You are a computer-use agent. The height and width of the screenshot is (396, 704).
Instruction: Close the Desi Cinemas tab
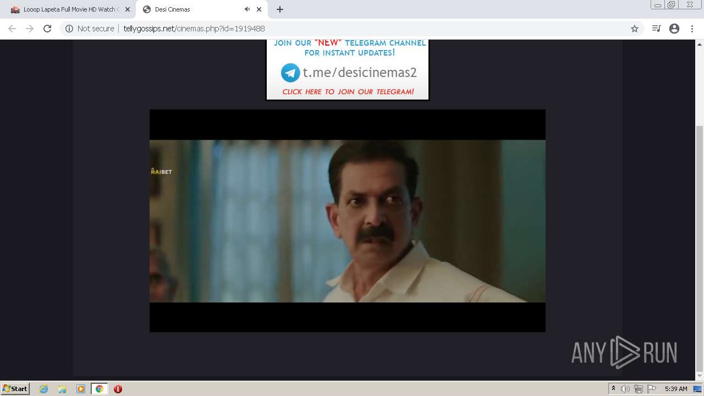(259, 9)
